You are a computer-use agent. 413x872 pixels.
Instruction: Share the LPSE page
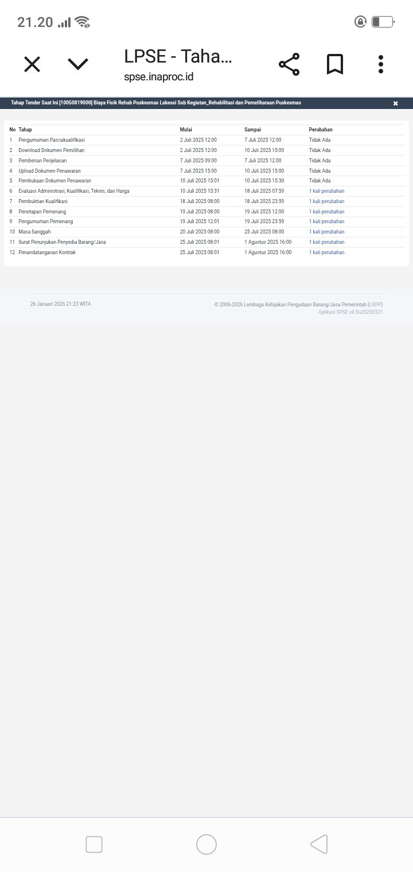point(289,64)
